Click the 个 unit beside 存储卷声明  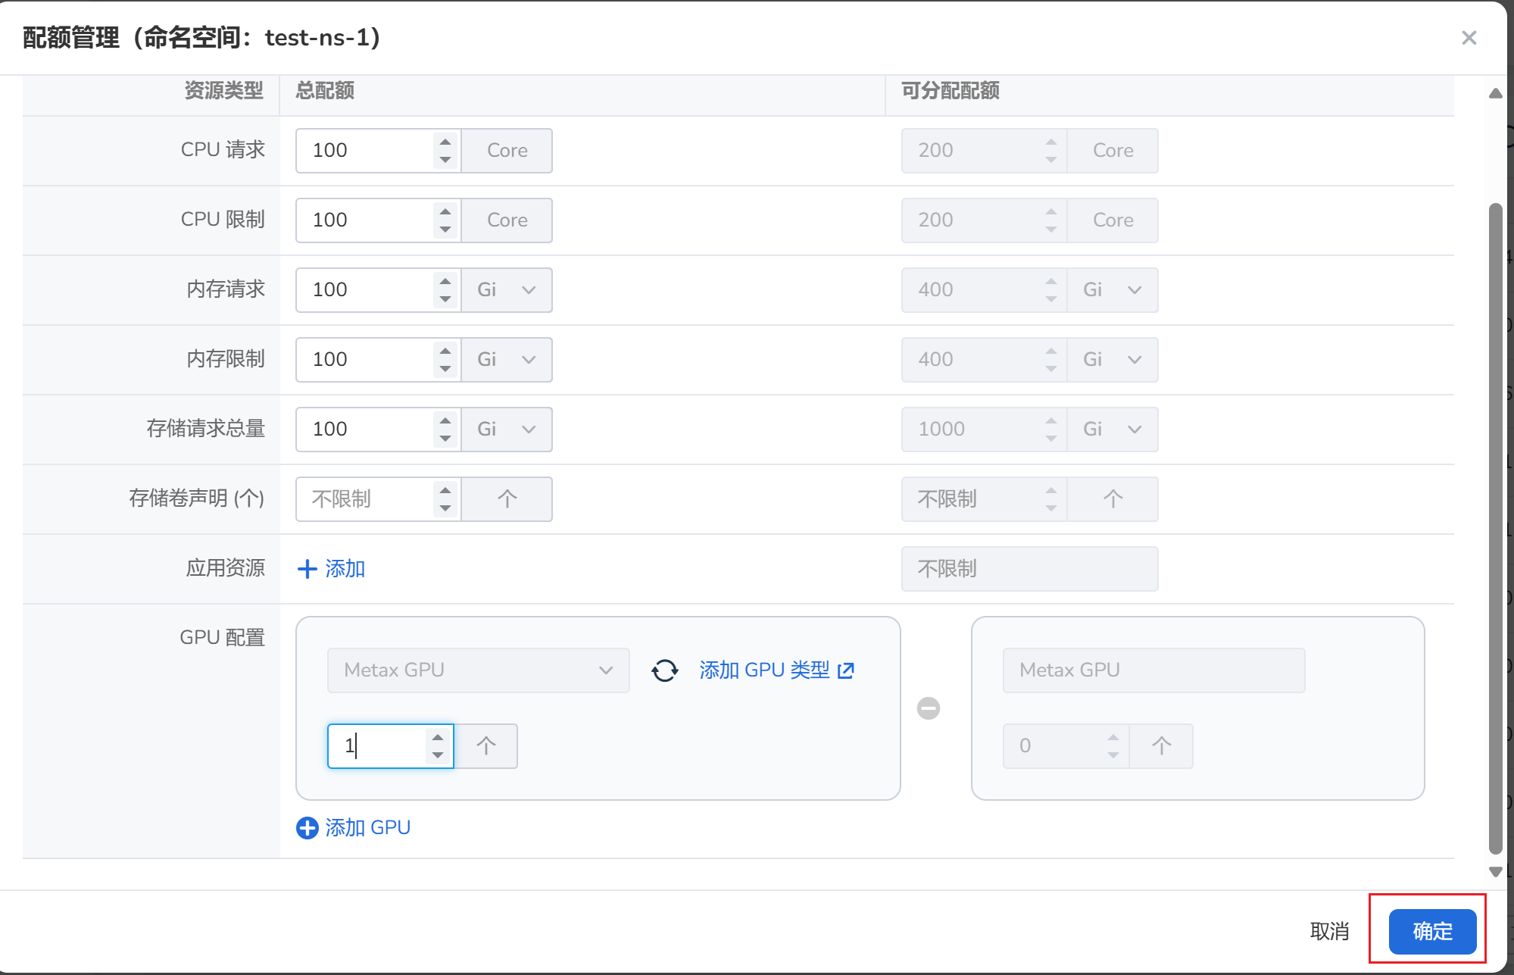507,499
